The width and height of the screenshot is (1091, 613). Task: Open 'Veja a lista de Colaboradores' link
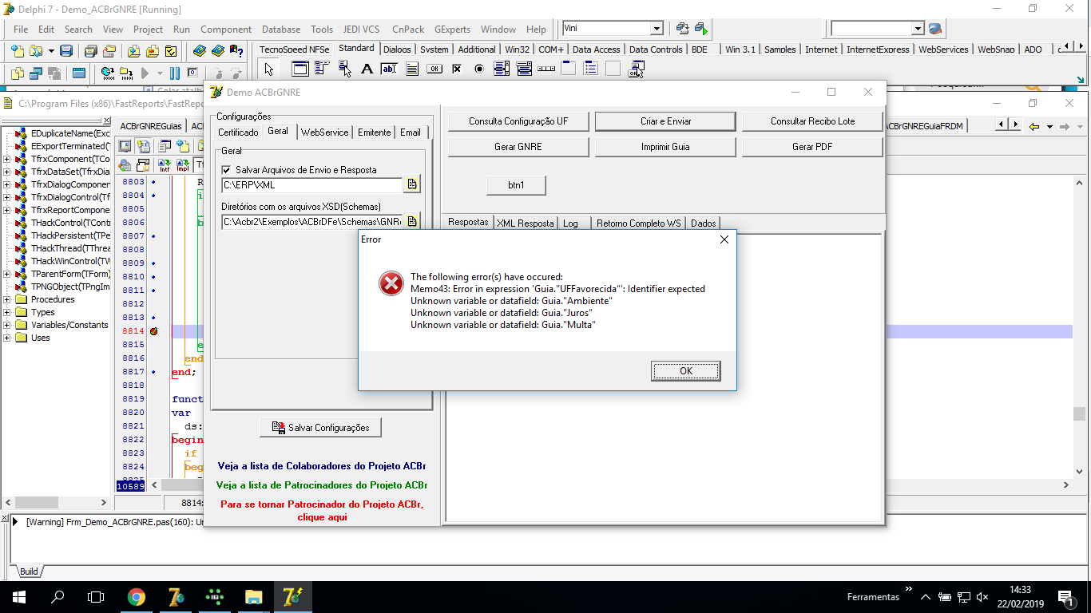click(x=322, y=465)
